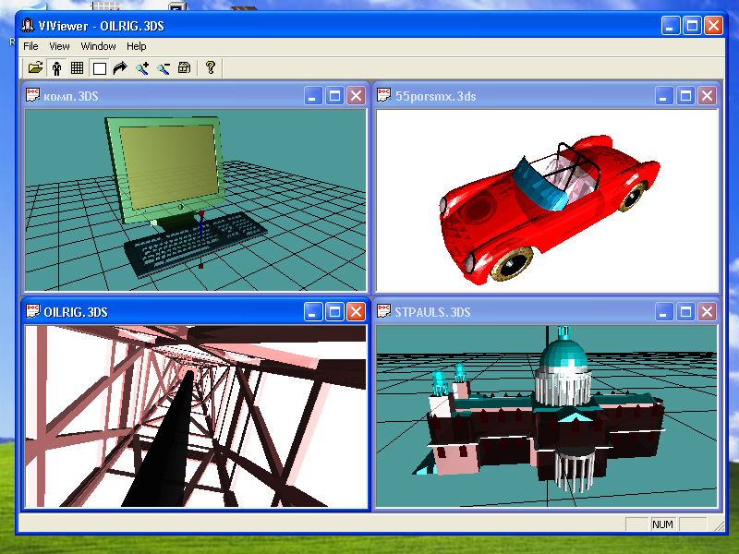Screen dimensions: 739x554
Task: Open the File menu
Action: [x=30, y=45]
